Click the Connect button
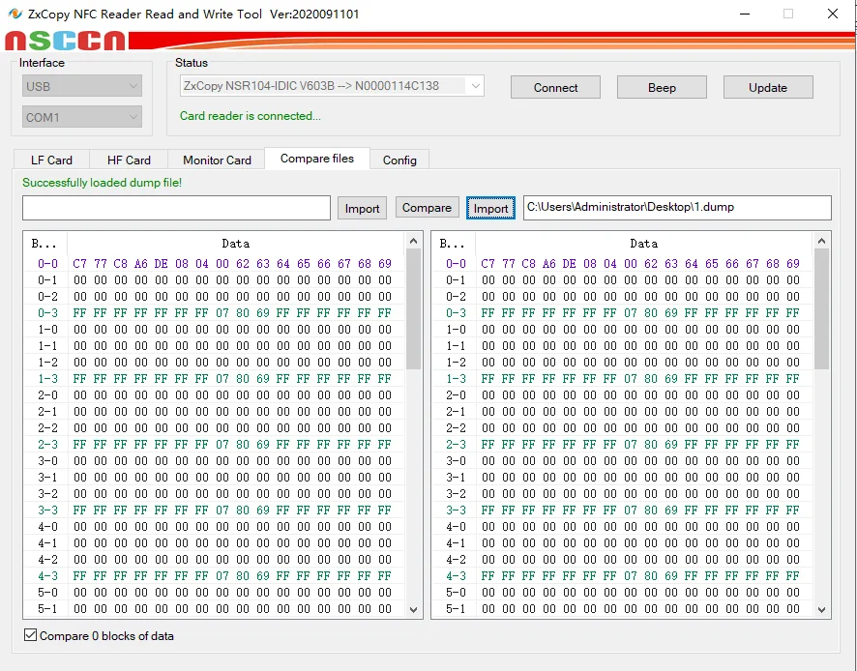This screenshot has width=857, height=671. [555, 87]
